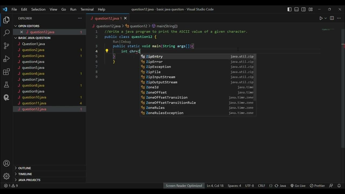Click the VS Code logo icon
This screenshot has height=194, width=345.
(5, 9)
